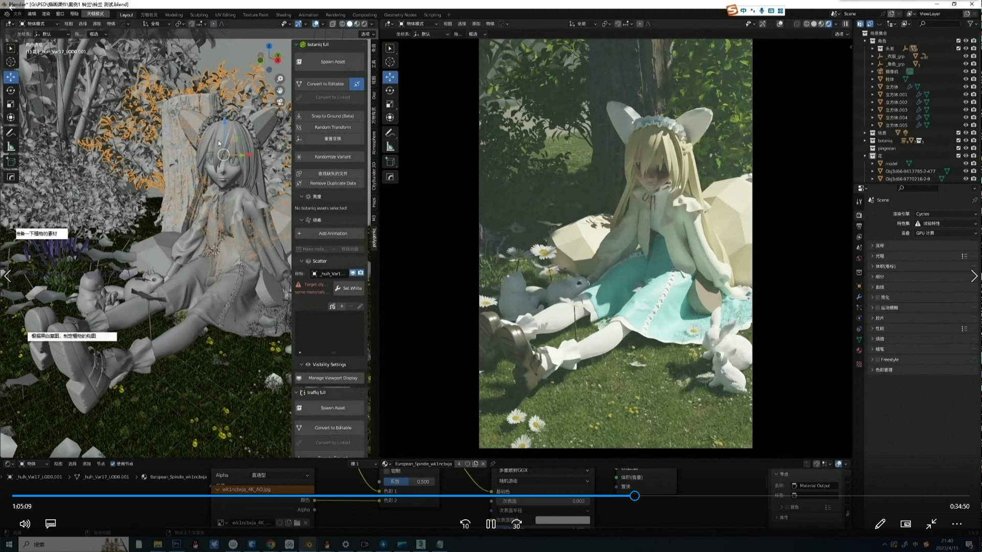Image resolution: width=982 pixels, height=552 pixels.
Task: Switch right viewport to rendered shading mode
Action: tap(829, 24)
